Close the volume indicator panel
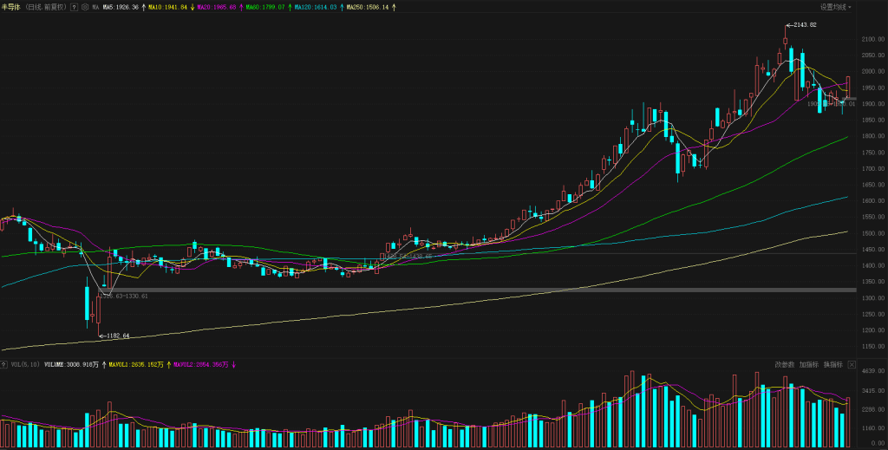 852,365
